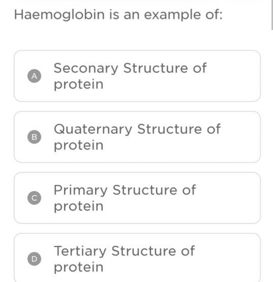Viewport: 273px width, 282px height.
Task: Tap the B option badge icon
Action: coord(34,137)
